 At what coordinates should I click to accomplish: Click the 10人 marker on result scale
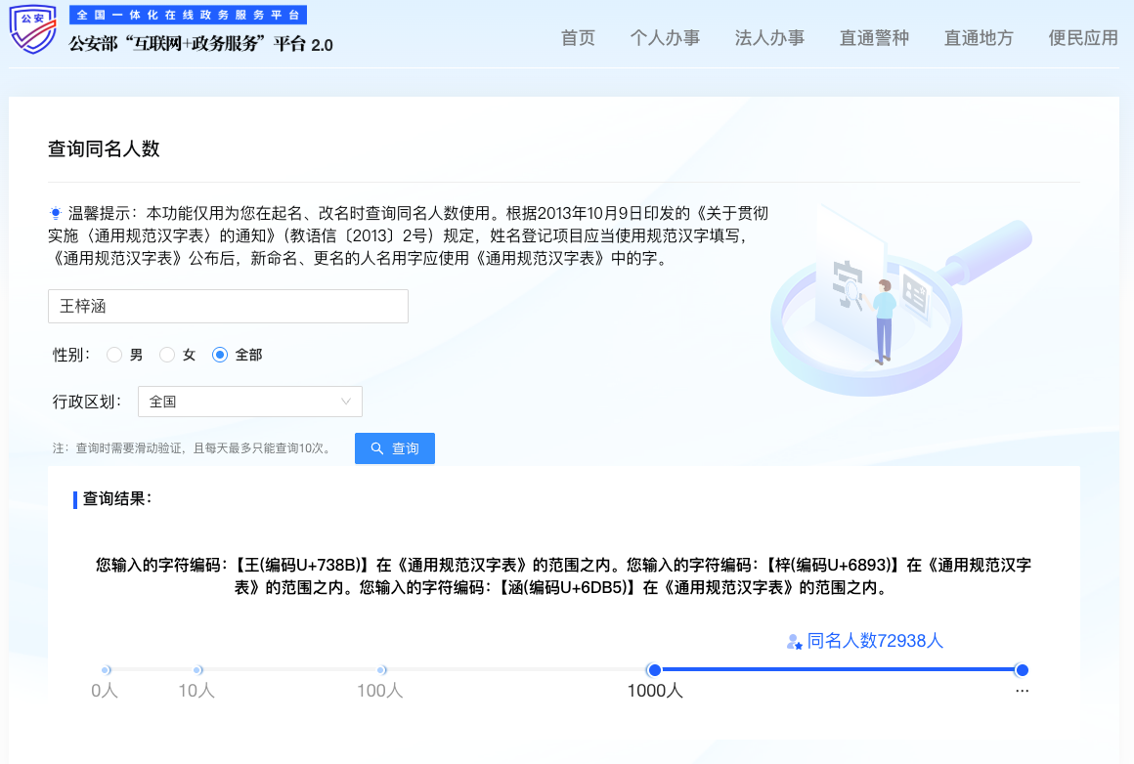coord(197,670)
